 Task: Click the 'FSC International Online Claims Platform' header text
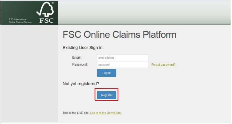(20, 21)
